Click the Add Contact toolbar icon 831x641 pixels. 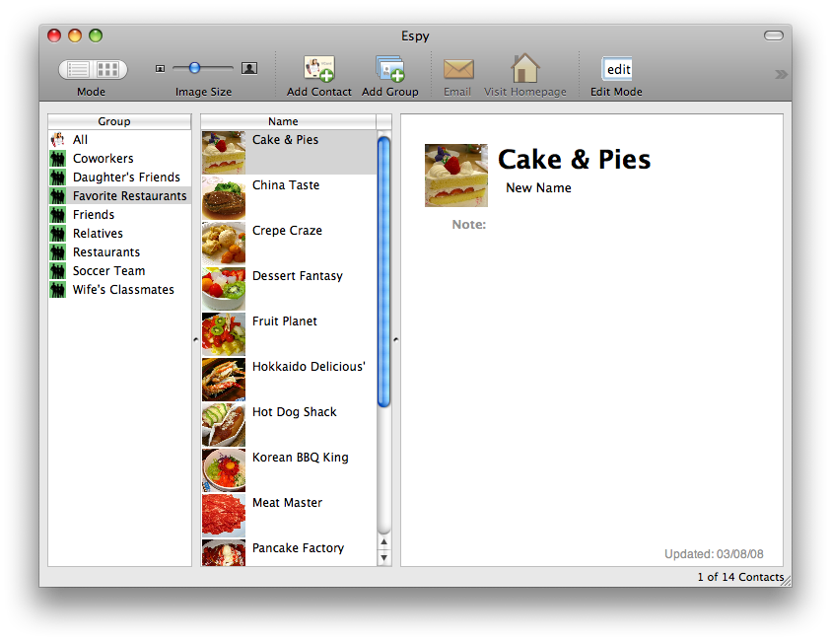319,69
